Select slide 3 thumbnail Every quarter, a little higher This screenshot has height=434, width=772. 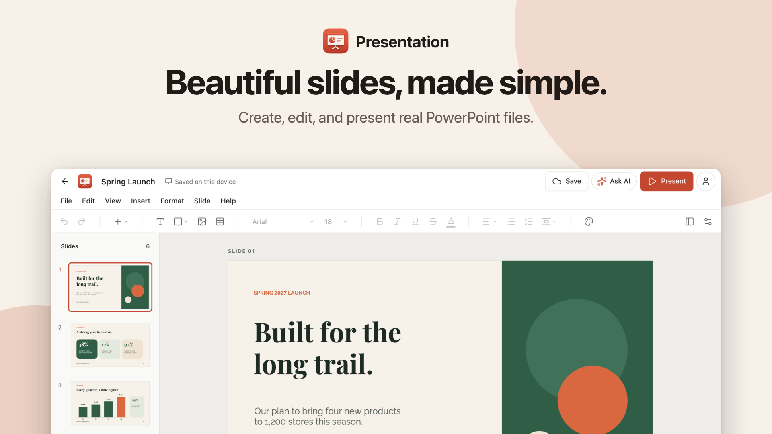tap(110, 403)
